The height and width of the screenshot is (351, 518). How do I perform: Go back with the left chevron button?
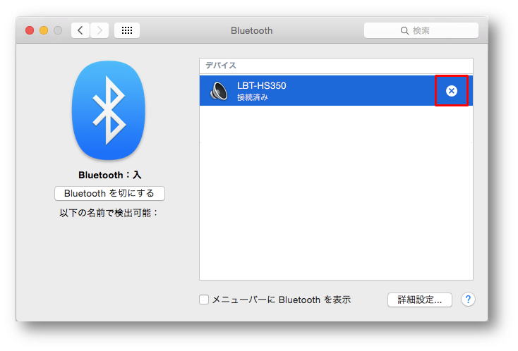pos(80,30)
